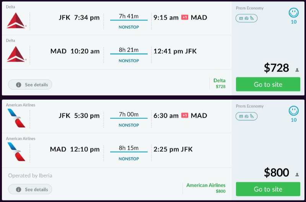Click the +1 day badge on 6:30 am arrival
Image resolution: width=306 pixels, height=202 pixels.
(185, 116)
